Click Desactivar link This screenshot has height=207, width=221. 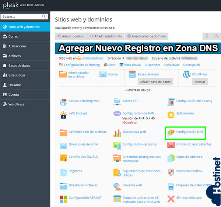pos(172,65)
